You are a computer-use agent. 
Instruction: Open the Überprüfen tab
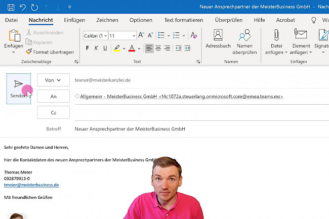[x=229, y=20]
